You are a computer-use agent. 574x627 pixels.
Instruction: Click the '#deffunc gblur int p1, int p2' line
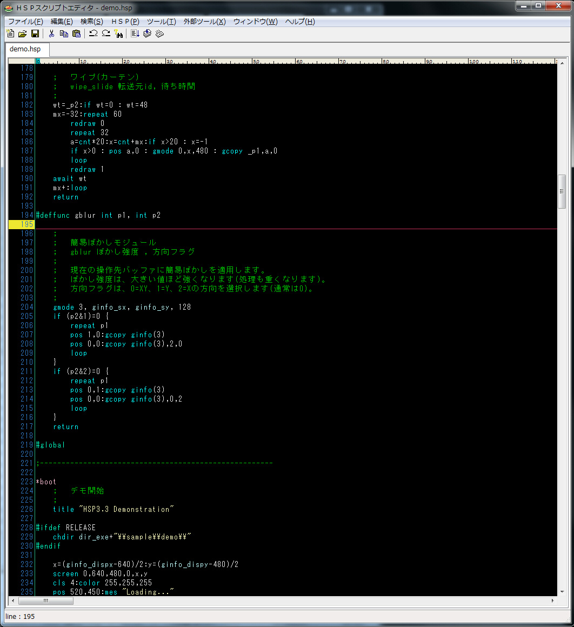98,215
